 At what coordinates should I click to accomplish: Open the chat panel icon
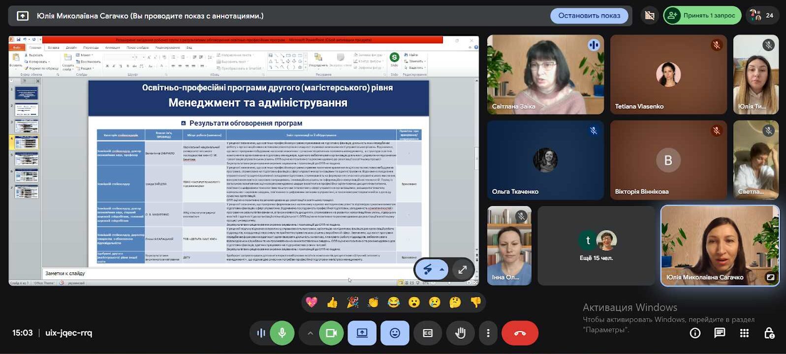720,333
